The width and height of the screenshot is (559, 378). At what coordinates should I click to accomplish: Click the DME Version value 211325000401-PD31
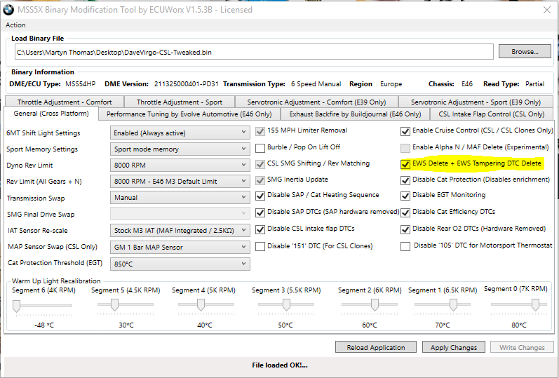[186, 84]
